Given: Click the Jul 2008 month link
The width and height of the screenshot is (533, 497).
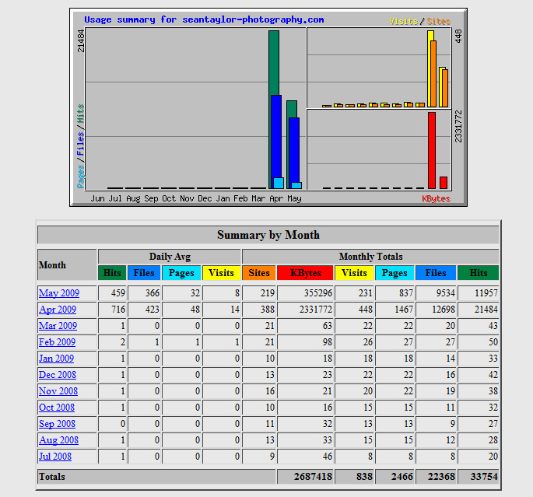Looking at the screenshot, I should tap(56, 457).
